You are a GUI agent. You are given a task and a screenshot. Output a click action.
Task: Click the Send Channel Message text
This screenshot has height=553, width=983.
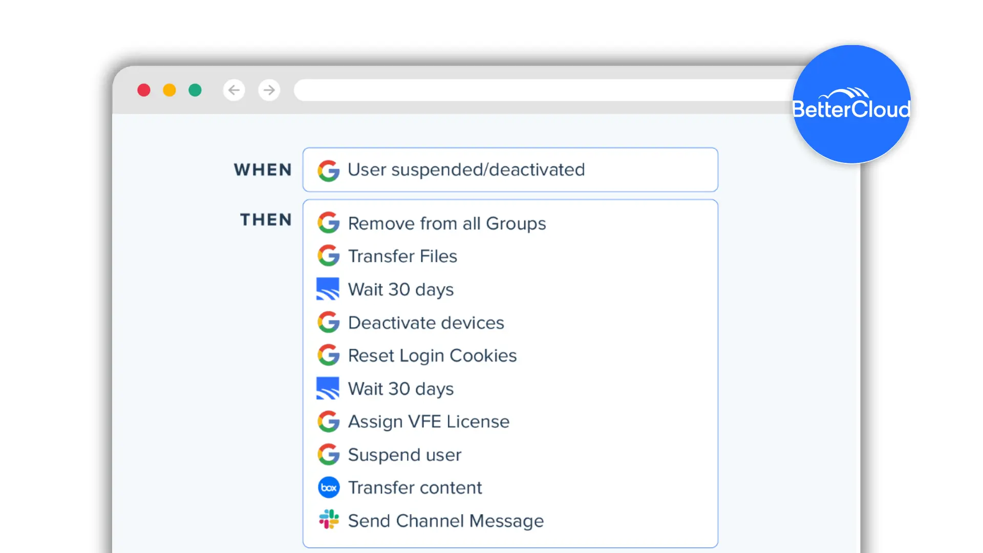click(445, 521)
